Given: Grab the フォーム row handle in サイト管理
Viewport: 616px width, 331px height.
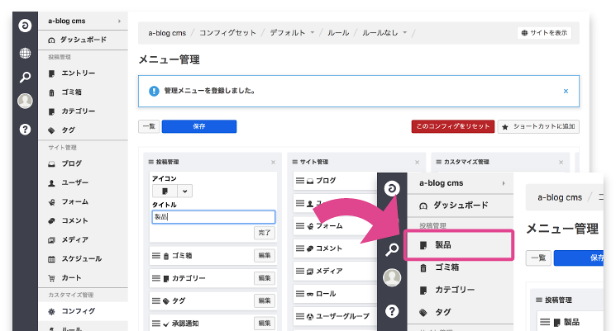Looking at the screenshot, I should pyautogui.click(x=300, y=226).
